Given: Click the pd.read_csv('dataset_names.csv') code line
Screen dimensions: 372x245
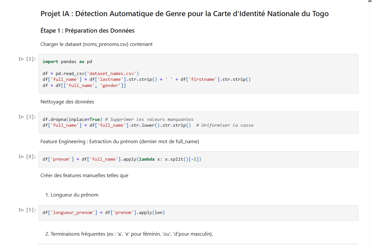Looking at the screenshot, I should (91, 73).
